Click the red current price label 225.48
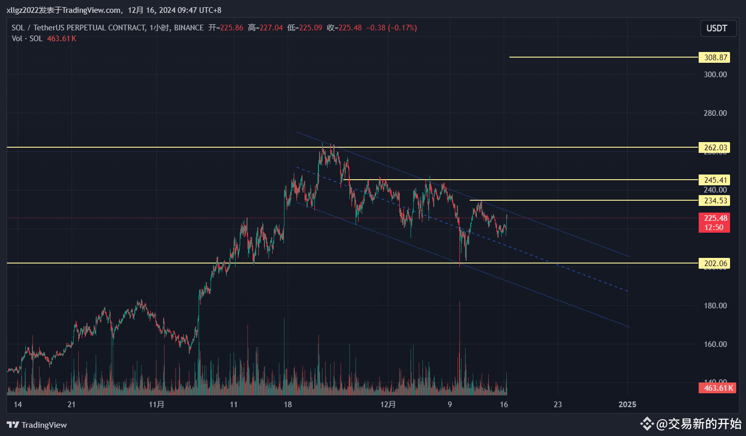746x436 pixels. tap(714, 218)
